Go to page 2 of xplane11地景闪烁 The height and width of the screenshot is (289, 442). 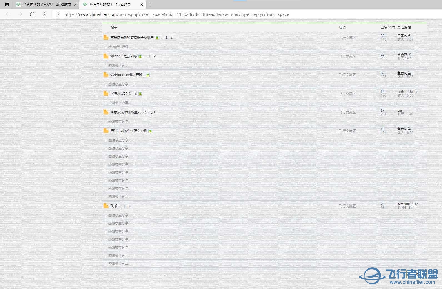point(155,56)
